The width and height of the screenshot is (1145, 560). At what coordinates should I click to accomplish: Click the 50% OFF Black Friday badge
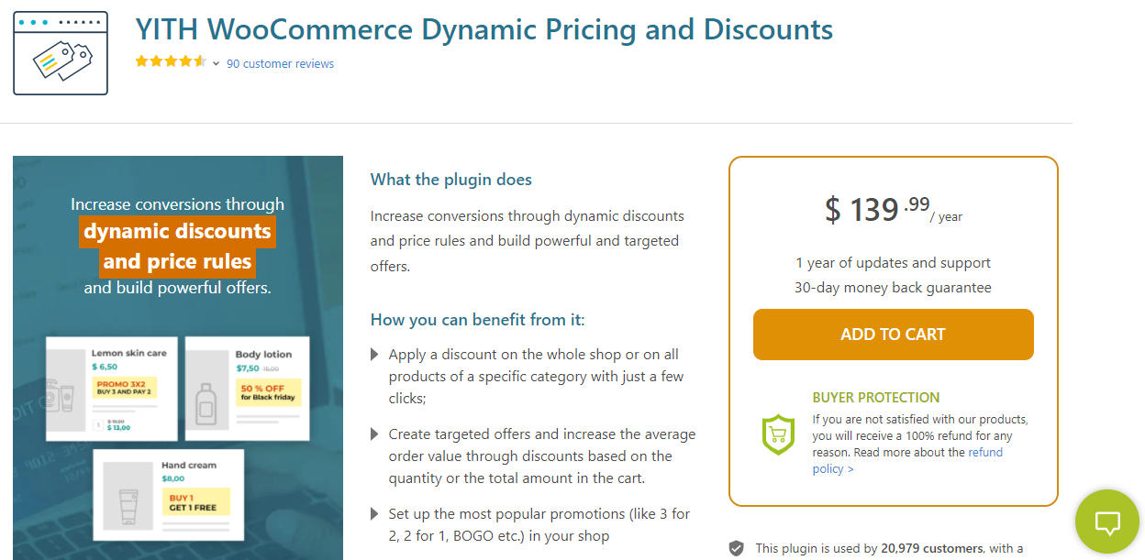point(267,392)
